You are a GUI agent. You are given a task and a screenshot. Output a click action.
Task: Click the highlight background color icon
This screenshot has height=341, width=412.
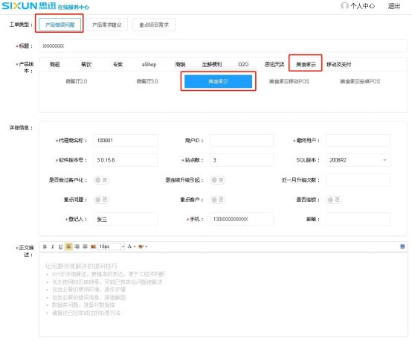tap(141, 246)
